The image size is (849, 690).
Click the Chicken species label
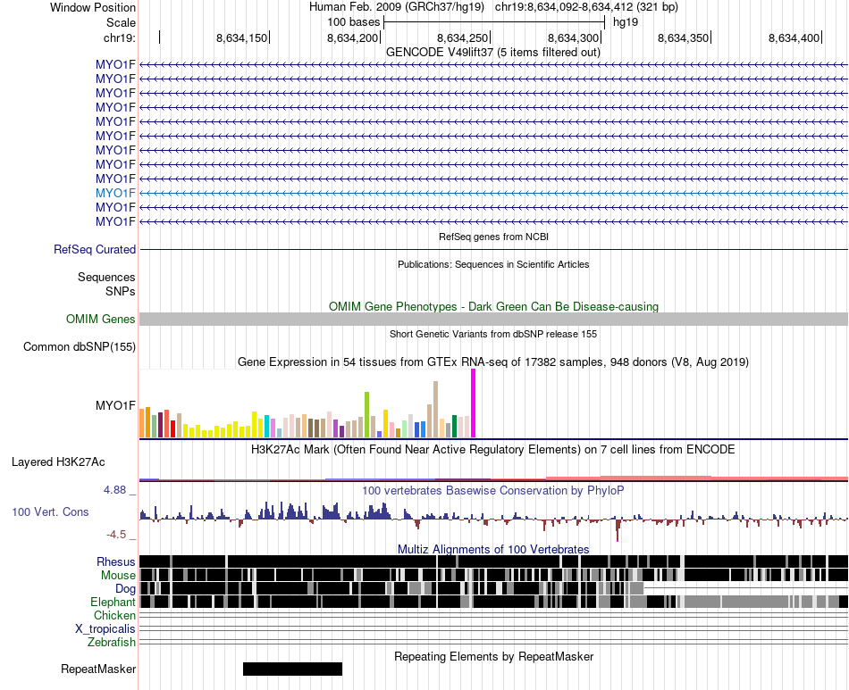(114, 616)
